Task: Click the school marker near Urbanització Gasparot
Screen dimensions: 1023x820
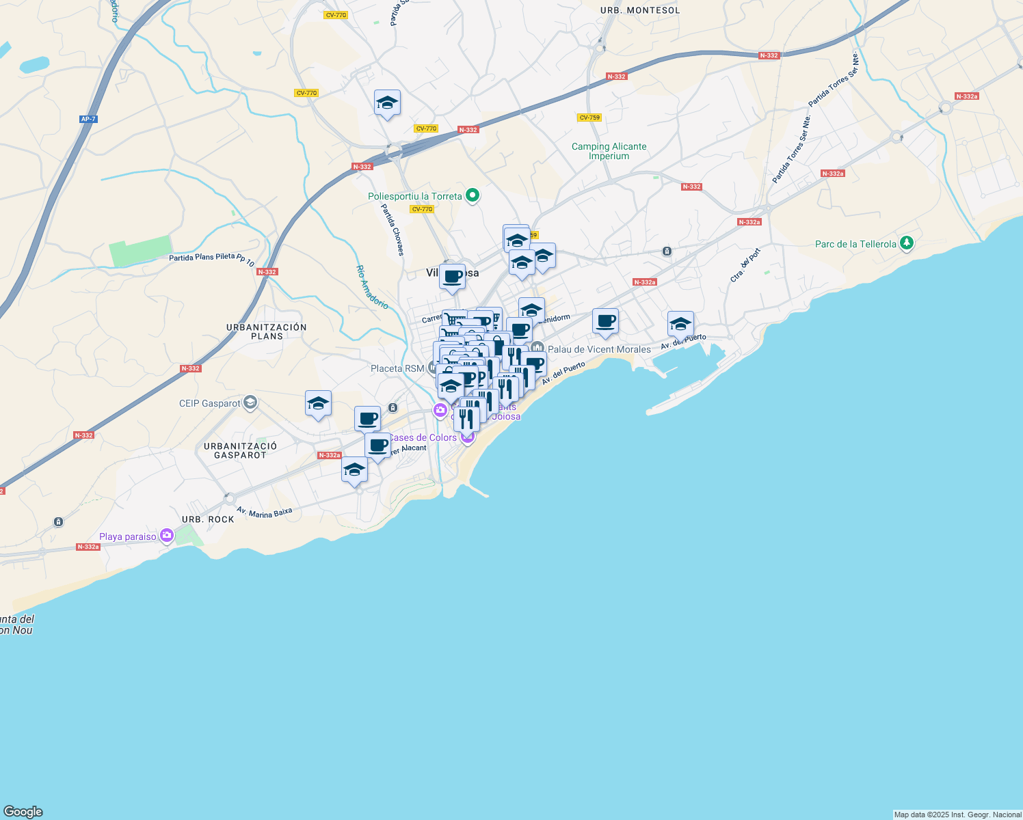Action: pos(354,470)
